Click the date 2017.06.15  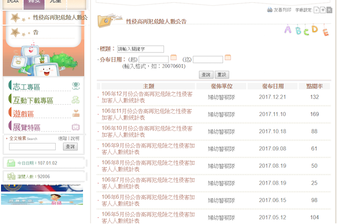point(273,200)
